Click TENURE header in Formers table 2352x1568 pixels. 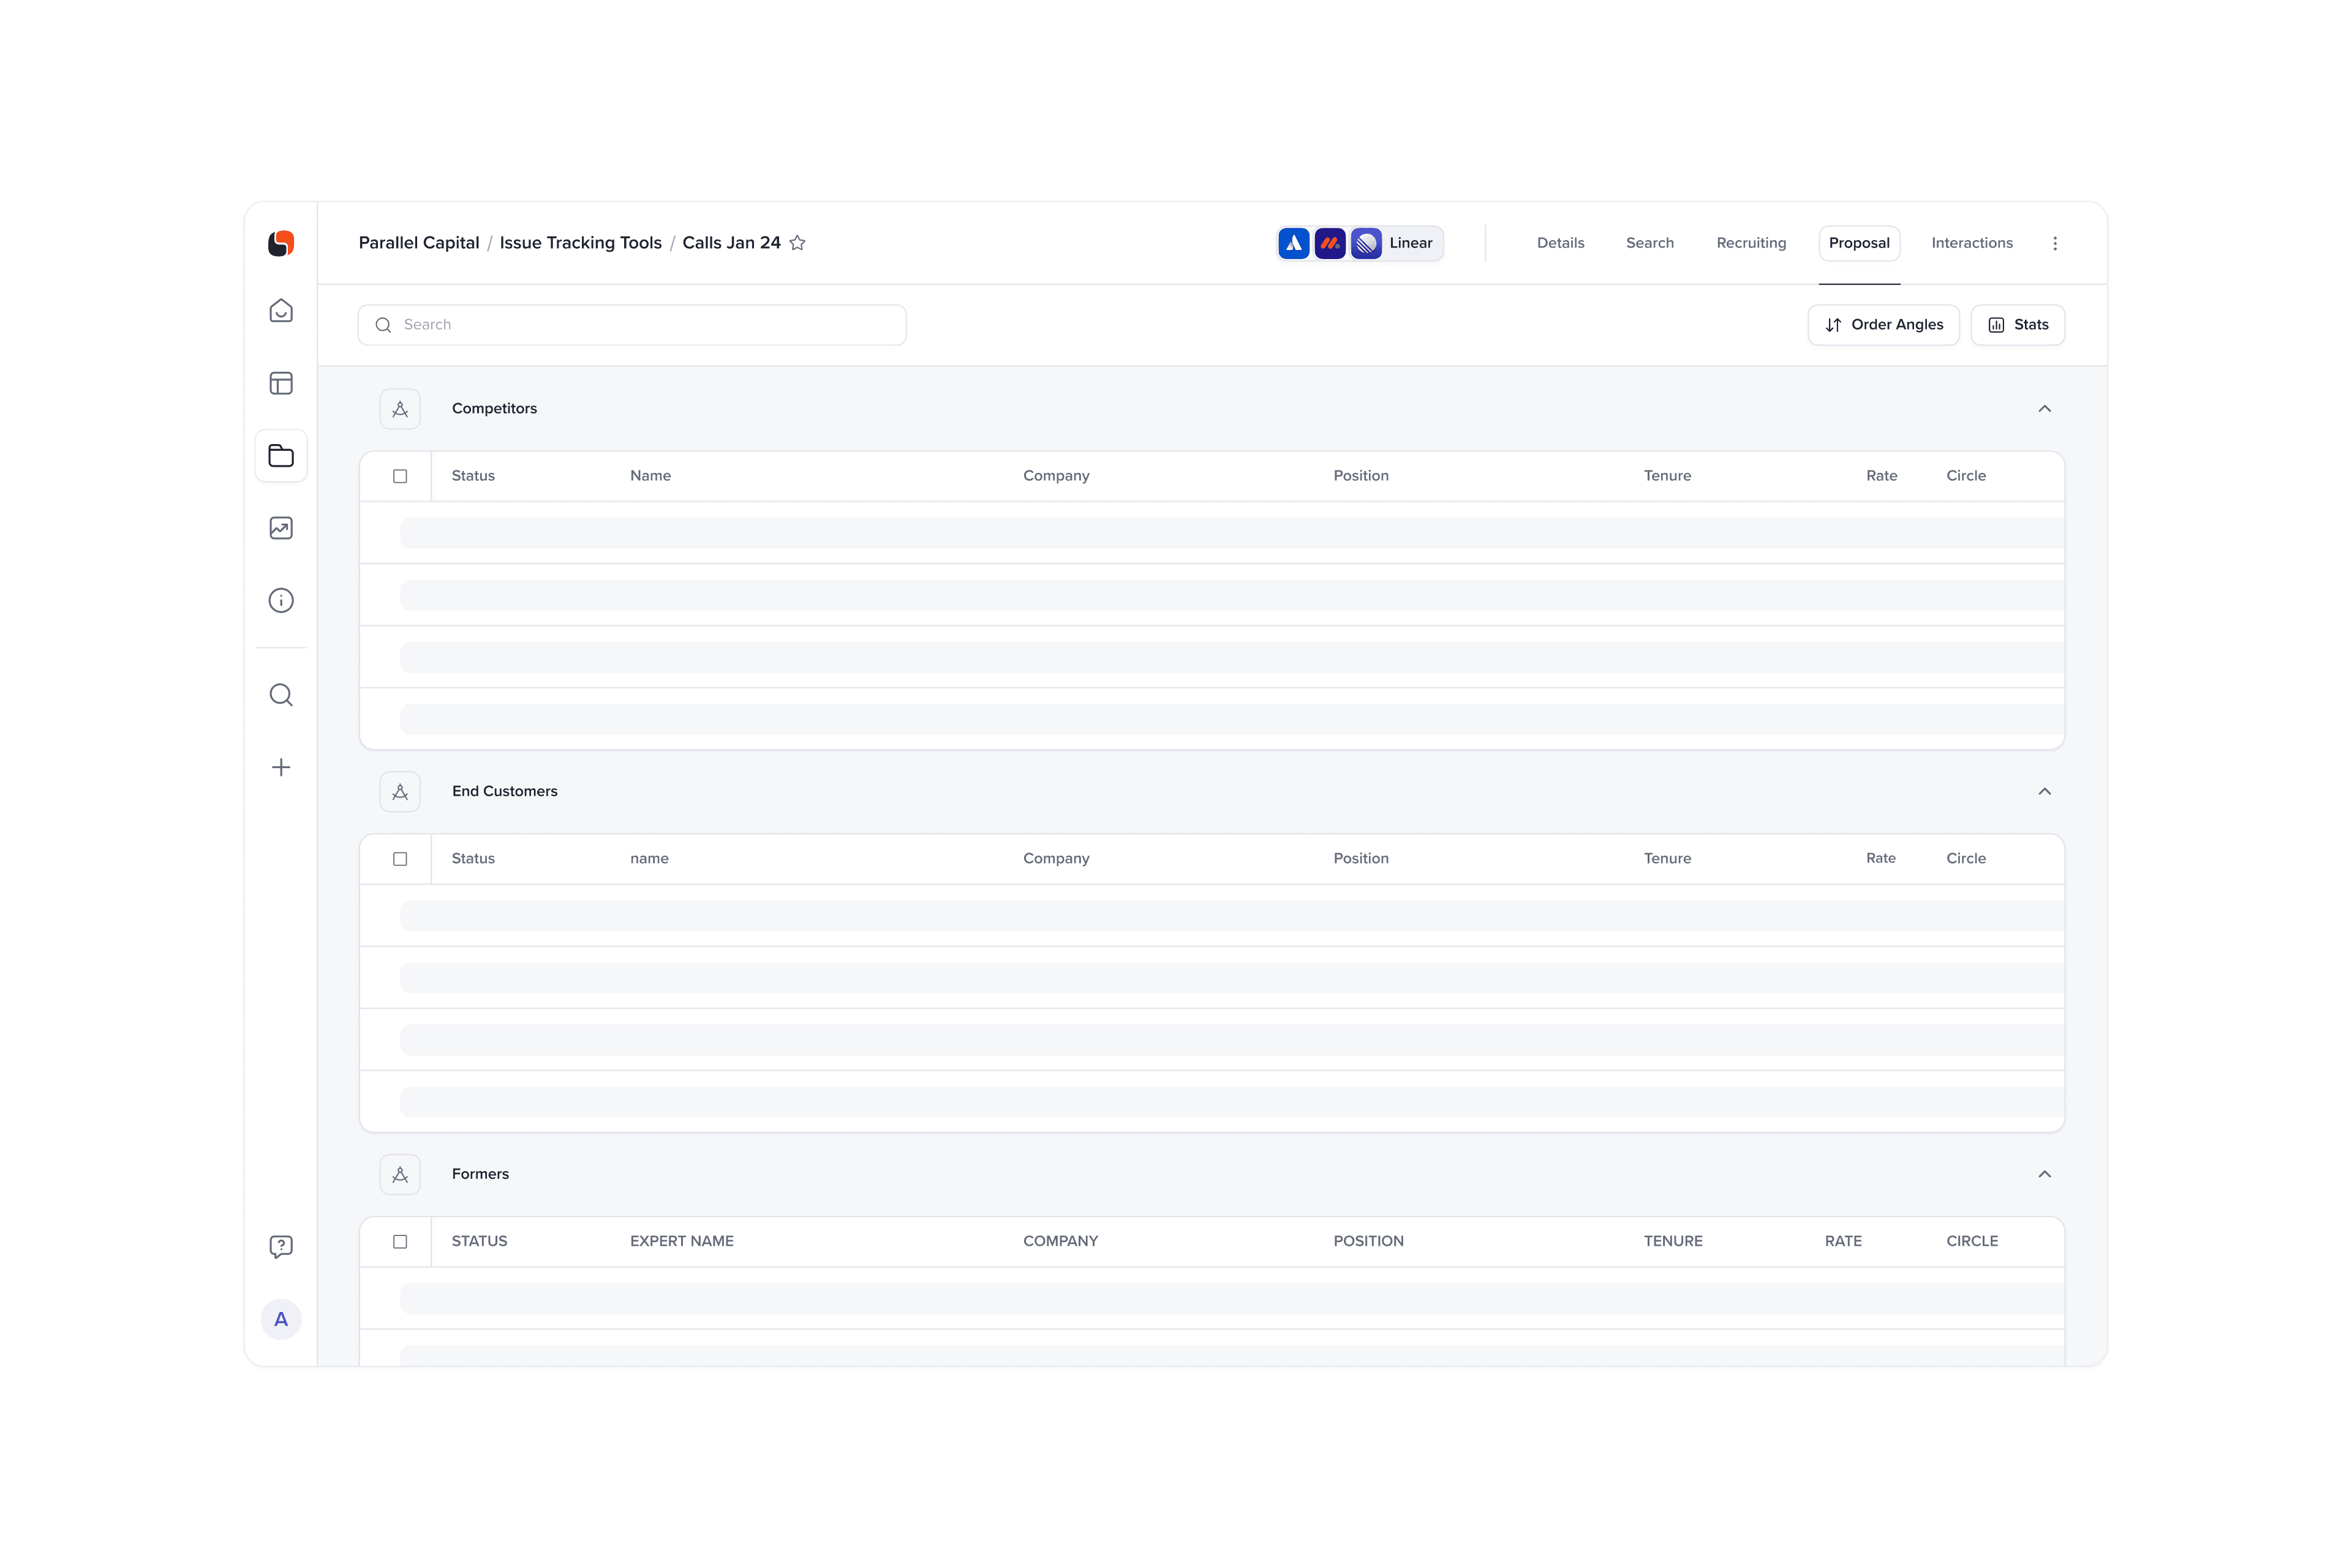coord(1673,1241)
